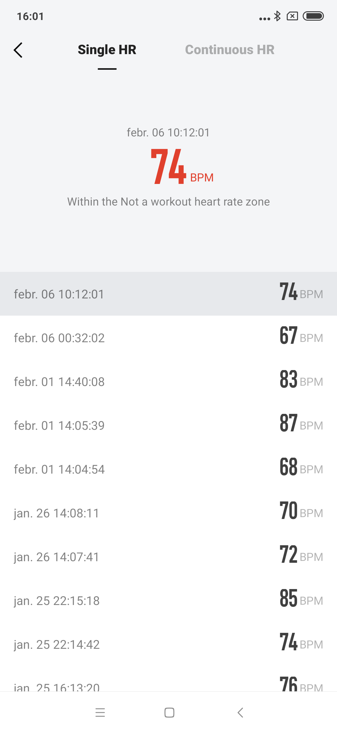
Task: Tap the jan. 25 22:15:18 entry
Action: [x=168, y=600]
